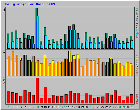Click day '22' on the x-axis
The width and height of the screenshot is (140, 110).
point(94,107)
